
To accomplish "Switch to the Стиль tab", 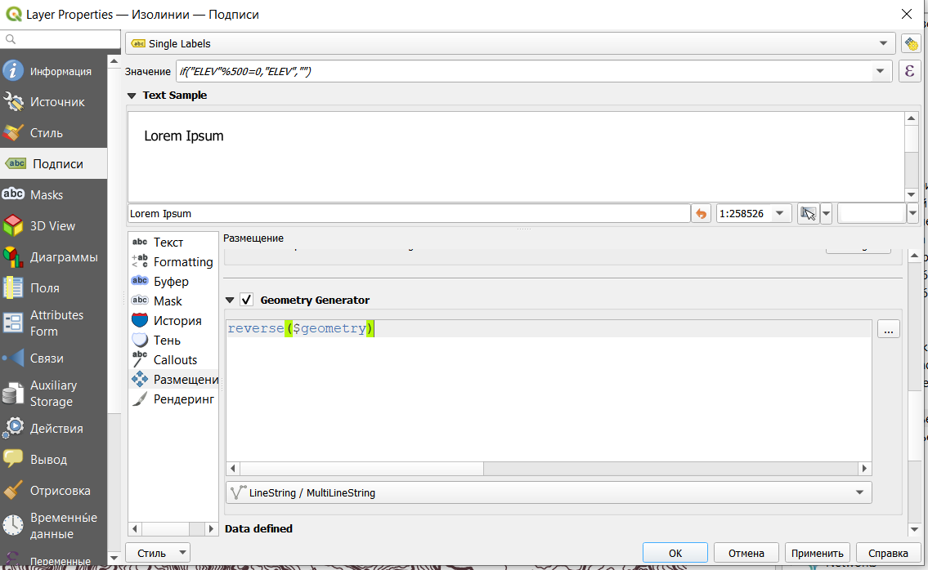I will [47, 133].
